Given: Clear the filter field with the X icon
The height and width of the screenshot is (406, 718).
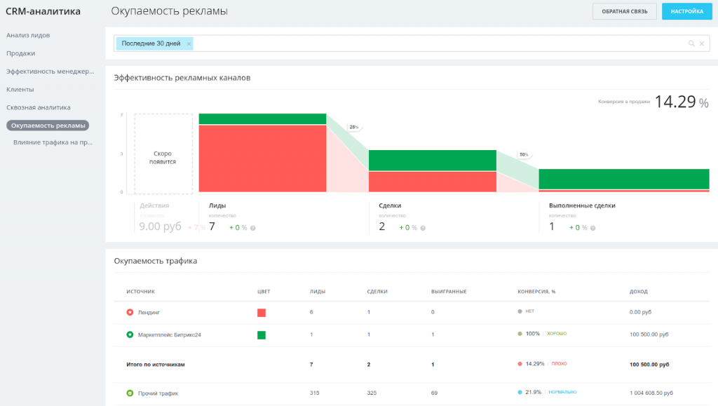Looking at the screenshot, I should (702, 43).
